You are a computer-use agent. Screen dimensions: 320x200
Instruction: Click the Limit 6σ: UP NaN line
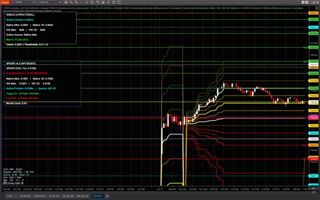click(22, 98)
